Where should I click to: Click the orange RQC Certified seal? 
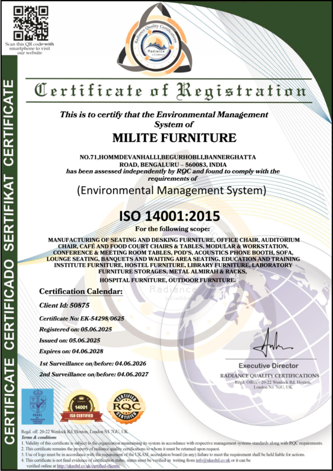(126, 407)
